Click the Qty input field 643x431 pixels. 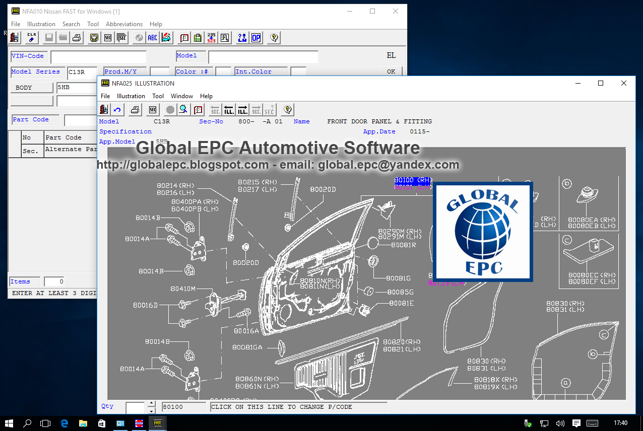135,407
